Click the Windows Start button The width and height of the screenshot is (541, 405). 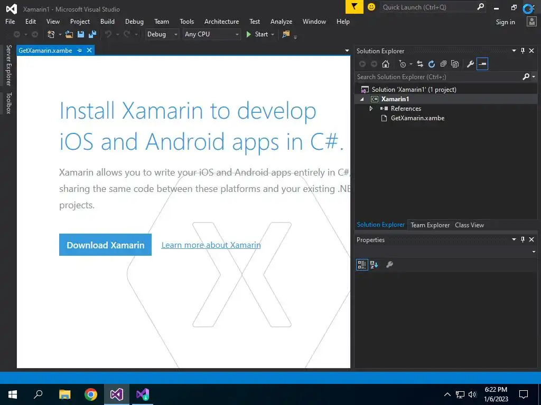(x=13, y=394)
